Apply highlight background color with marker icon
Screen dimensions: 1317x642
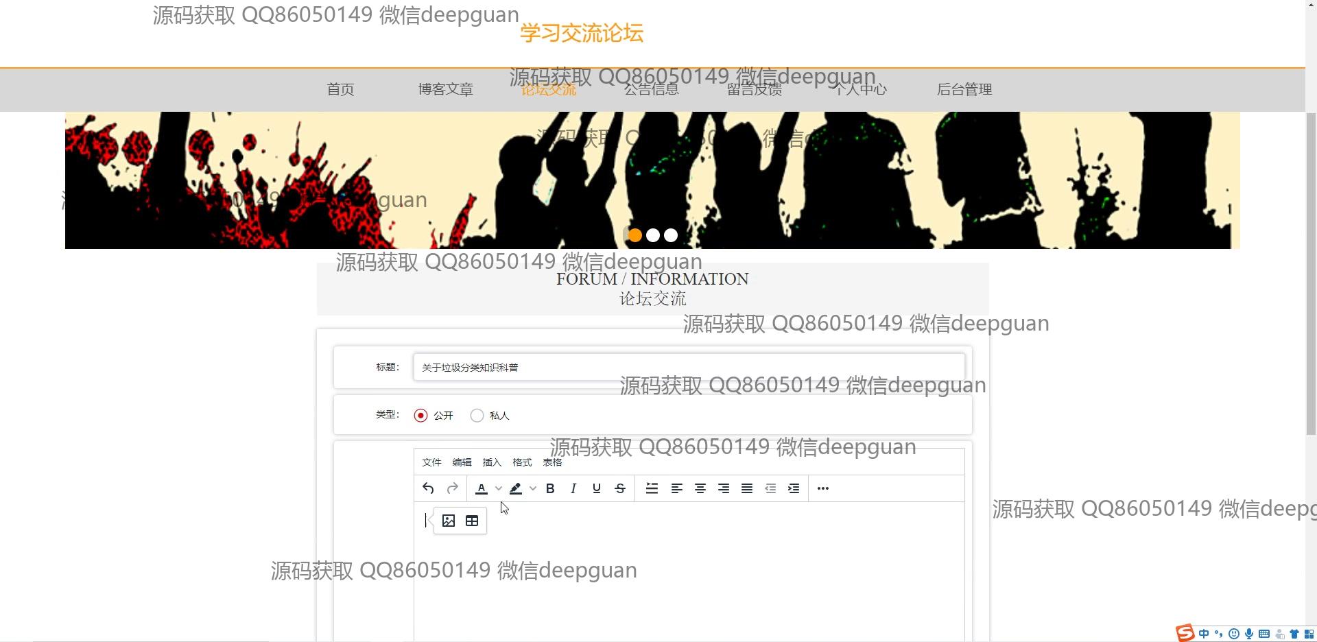click(516, 488)
